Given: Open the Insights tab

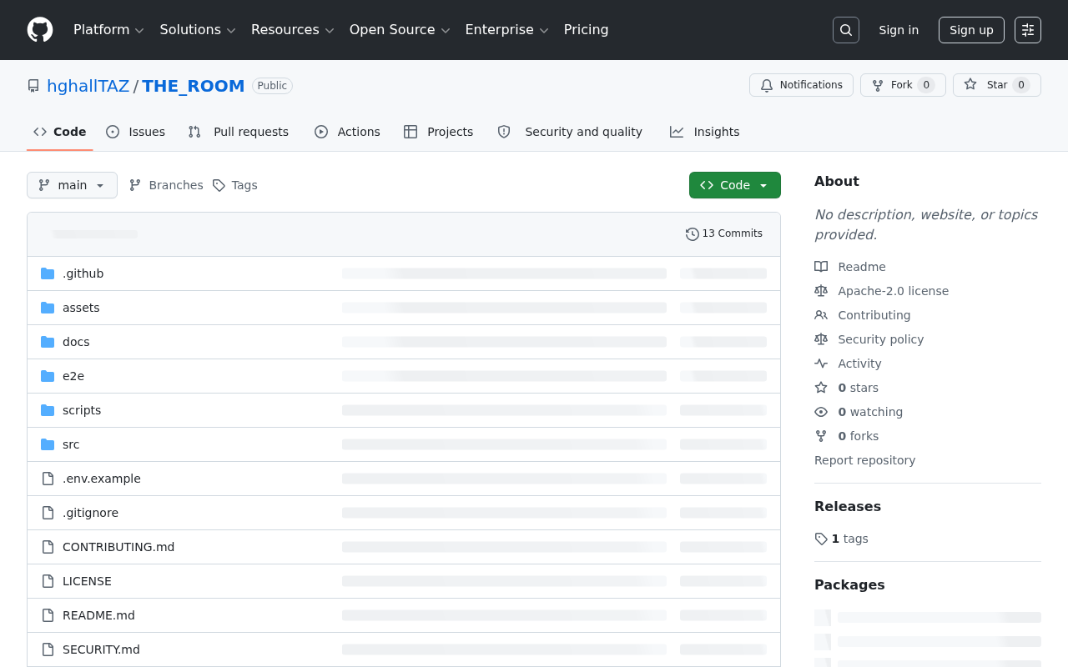Looking at the screenshot, I should click(704, 132).
